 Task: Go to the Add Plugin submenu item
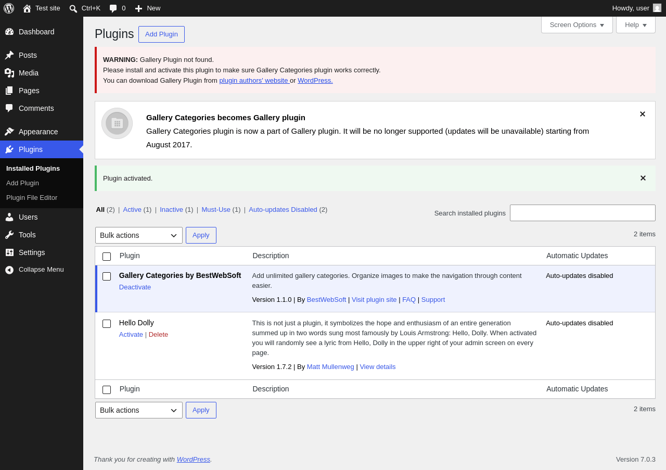point(22,183)
